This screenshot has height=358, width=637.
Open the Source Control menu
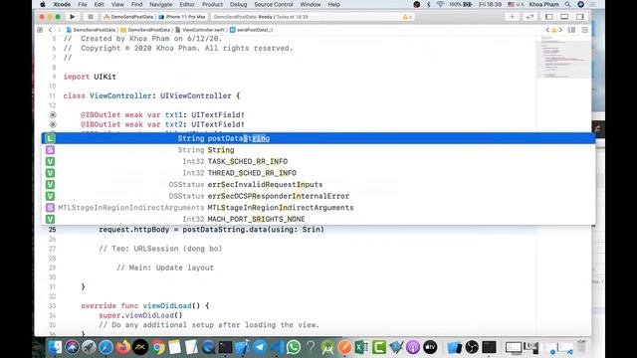[x=274, y=4]
